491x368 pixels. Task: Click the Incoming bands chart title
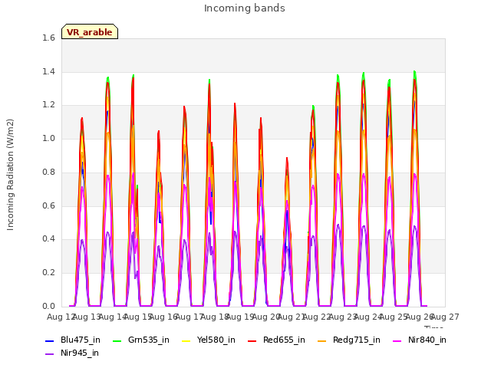click(245, 8)
